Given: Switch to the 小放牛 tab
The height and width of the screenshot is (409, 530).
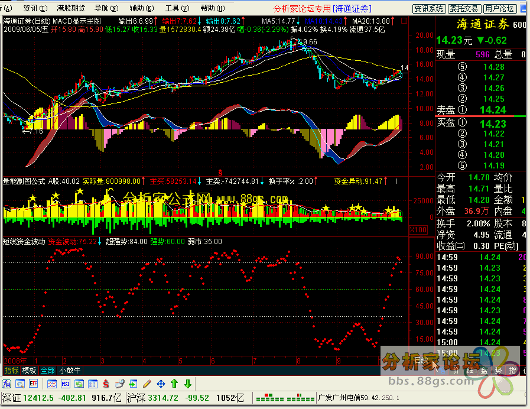Looking at the screenshot, I should coord(70,371).
